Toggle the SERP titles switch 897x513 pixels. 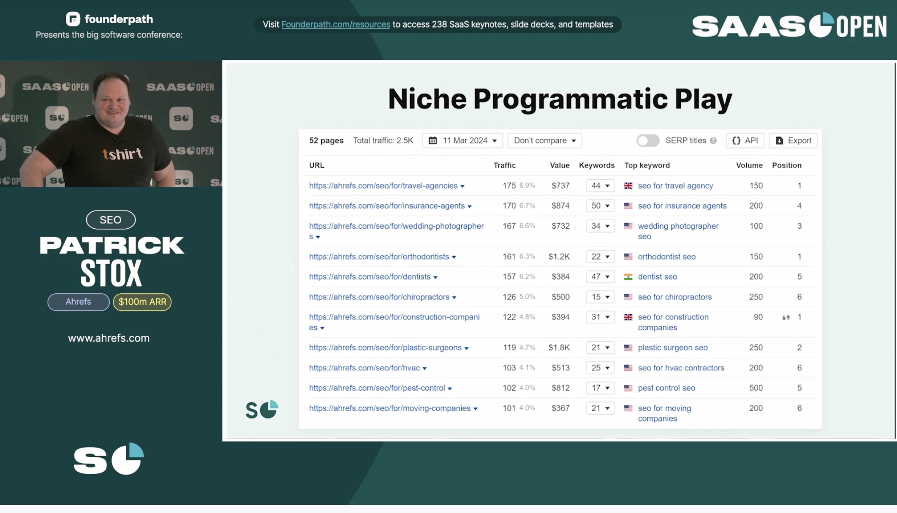tap(648, 140)
